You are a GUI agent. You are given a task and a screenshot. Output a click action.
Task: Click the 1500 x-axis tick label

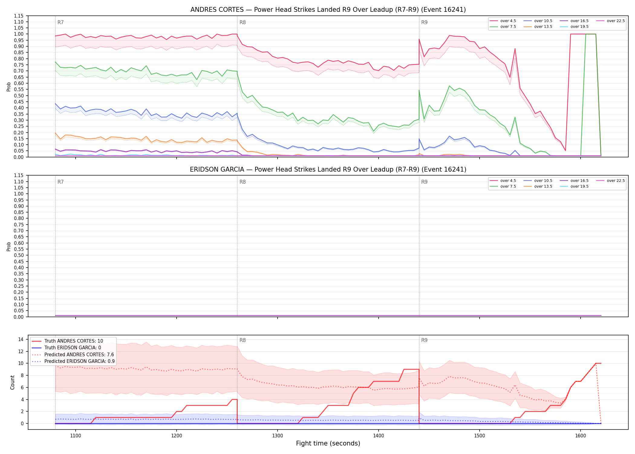point(480,436)
